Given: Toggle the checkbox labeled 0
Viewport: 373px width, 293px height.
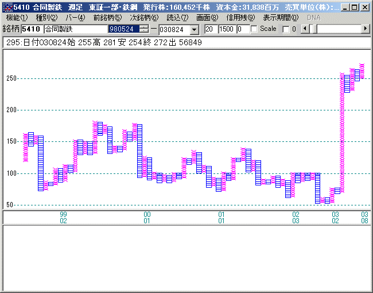Looking at the screenshot, I should (x=286, y=29).
